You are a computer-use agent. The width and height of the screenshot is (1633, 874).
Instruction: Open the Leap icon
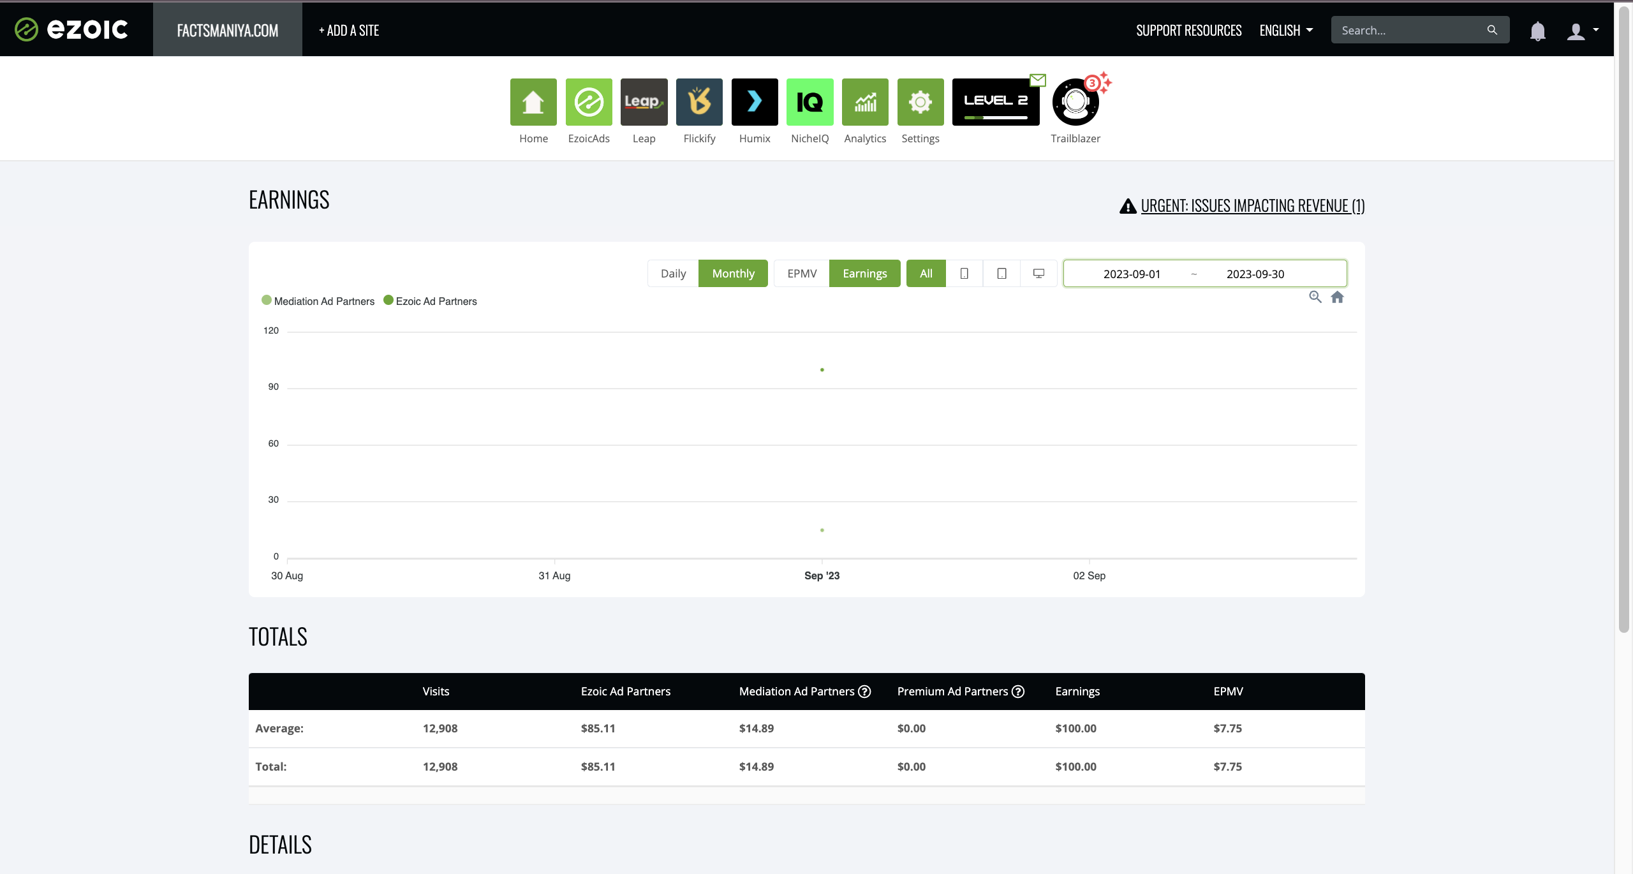tap(644, 102)
